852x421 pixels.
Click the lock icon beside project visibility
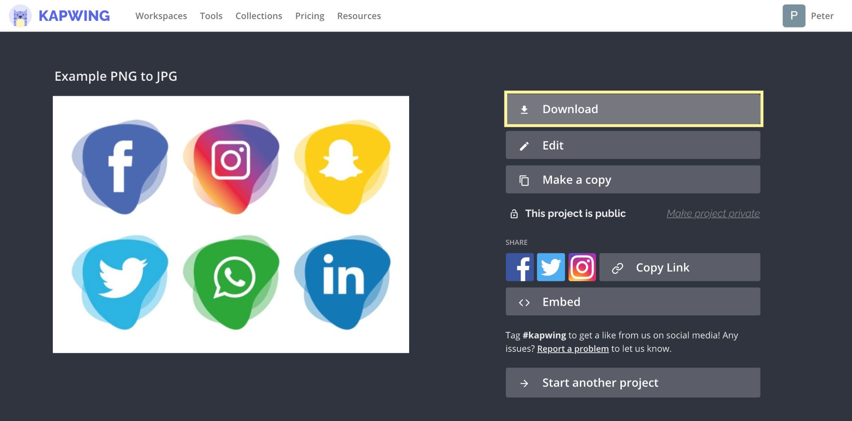pyautogui.click(x=514, y=214)
